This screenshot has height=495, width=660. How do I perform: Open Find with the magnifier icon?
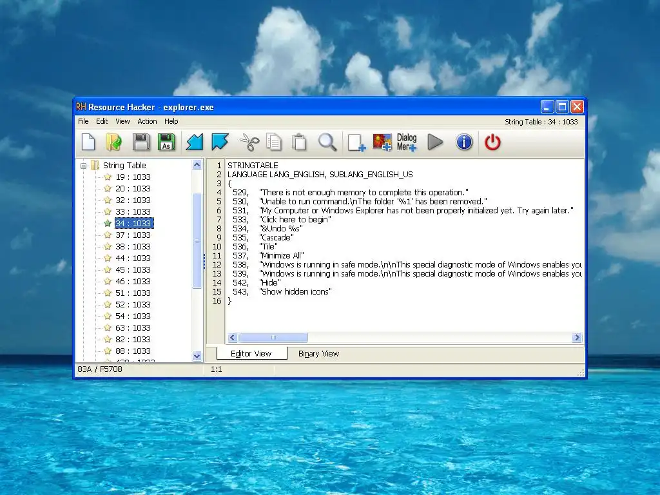(327, 142)
